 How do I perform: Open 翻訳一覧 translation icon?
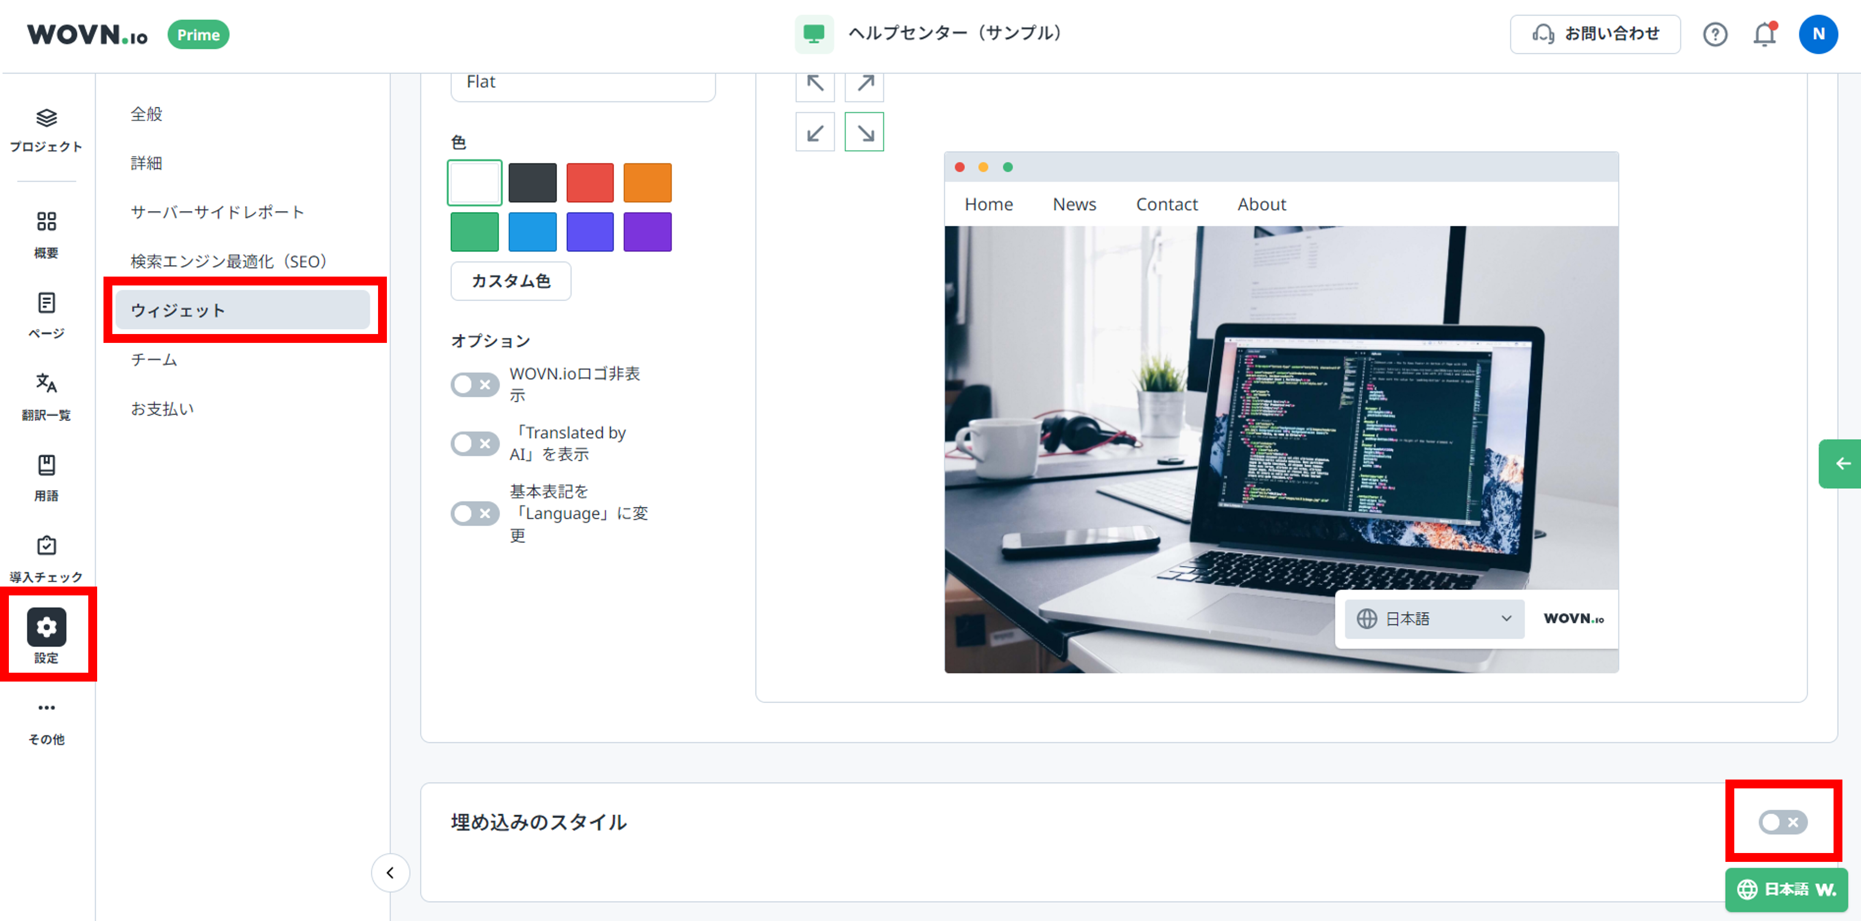coord(46,383)
